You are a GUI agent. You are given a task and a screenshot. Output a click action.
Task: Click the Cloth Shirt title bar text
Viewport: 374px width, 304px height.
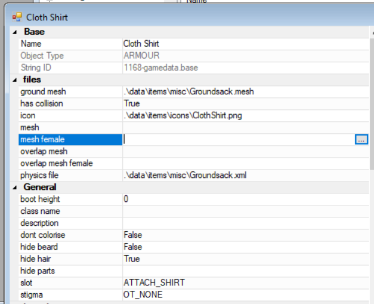point(47,17)
